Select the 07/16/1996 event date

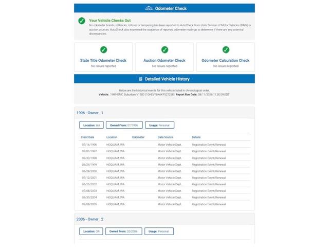pyautogui.click(x=89, y=145)
